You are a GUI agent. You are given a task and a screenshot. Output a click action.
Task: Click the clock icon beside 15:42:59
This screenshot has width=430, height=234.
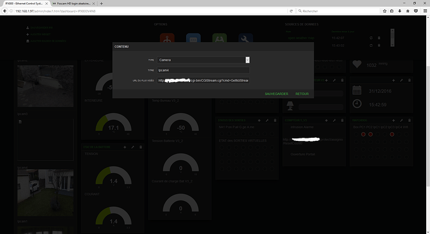(x=357, y=104)
